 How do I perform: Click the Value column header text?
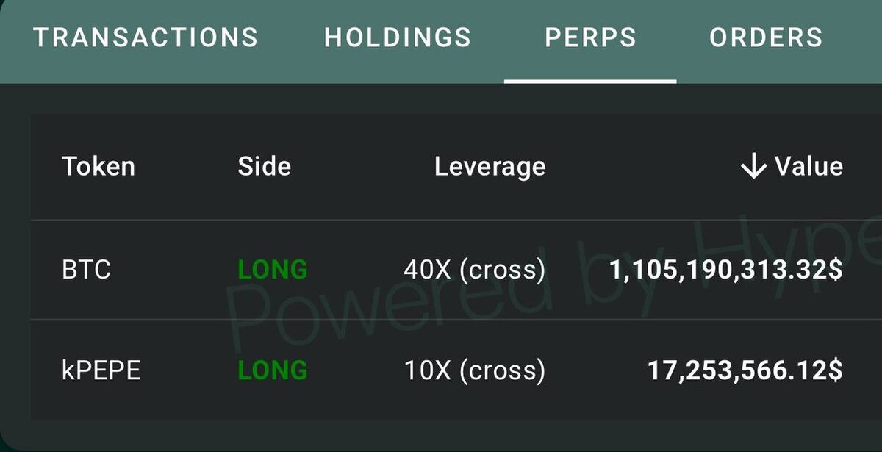(x=808, y=167)
